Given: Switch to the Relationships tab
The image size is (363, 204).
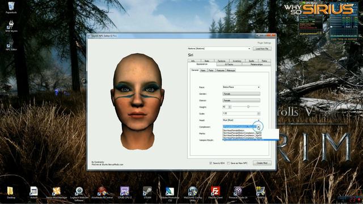Looking at the screenshot, I should [256, 65].
